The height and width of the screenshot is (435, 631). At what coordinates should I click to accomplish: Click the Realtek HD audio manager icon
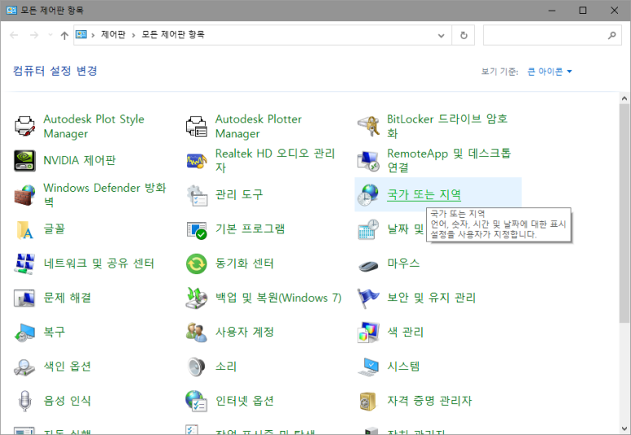pyautogui.click(x=197, y=161)
